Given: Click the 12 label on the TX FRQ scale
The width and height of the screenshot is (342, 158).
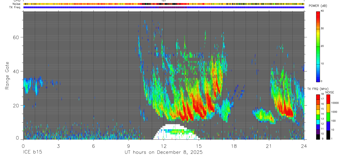Looking at the screenshot, I should tap(322, 124).
